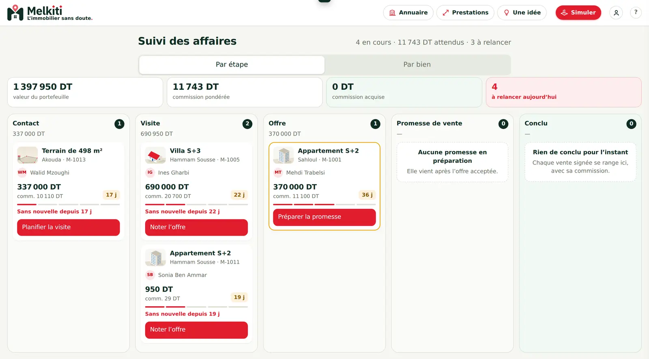Click the Offre column count badge
Image resolution: width=649 pixels, height=359 pixels.
click(x=375, y=124)
